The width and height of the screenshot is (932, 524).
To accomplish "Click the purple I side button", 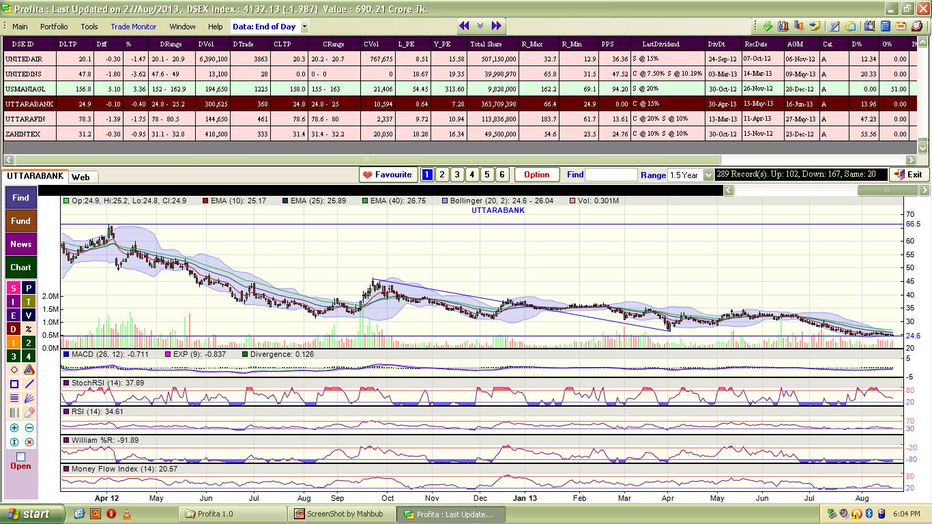I will [x=14, y=302].
